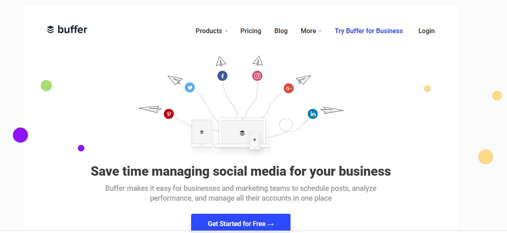Select the Instagram icon
507x233 pixels.
coord(257,76)
